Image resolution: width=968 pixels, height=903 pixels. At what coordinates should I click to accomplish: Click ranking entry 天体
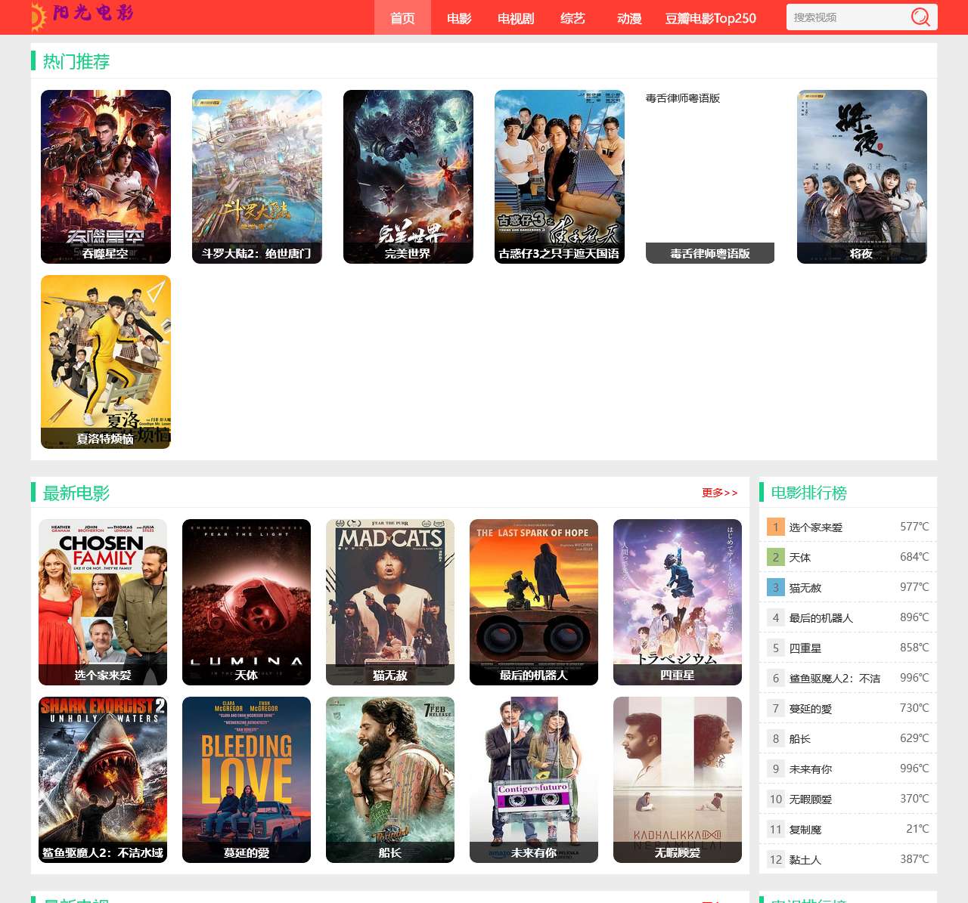800,558
